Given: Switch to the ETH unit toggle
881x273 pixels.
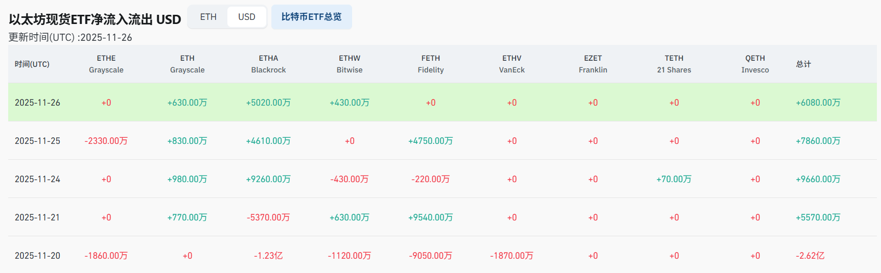Looking at the screenshot, I should coord(208,17).
